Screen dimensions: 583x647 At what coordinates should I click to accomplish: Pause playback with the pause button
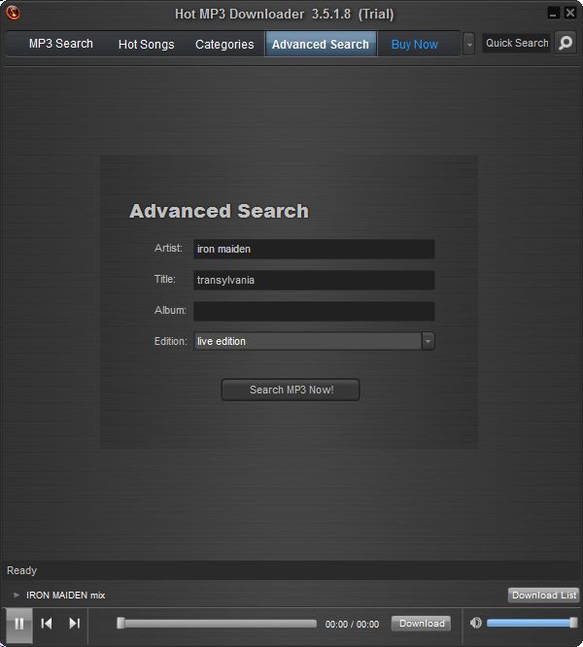pyautogui.click(x=19, y=624)
